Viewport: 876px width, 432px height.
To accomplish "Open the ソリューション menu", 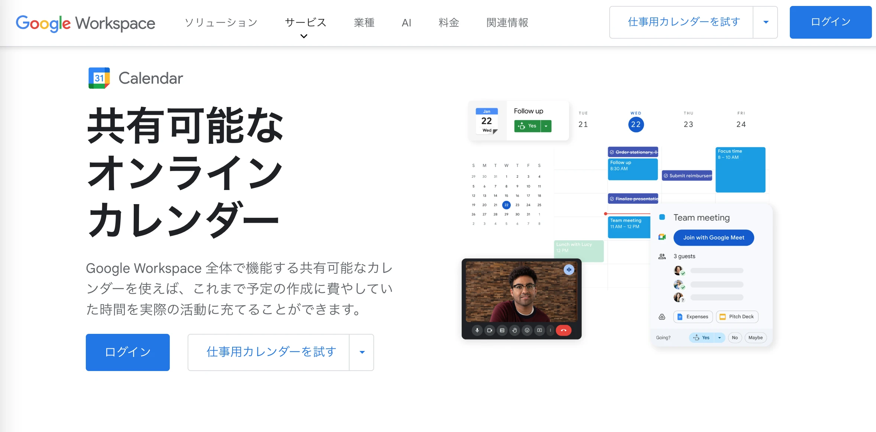I will (221, 23).
